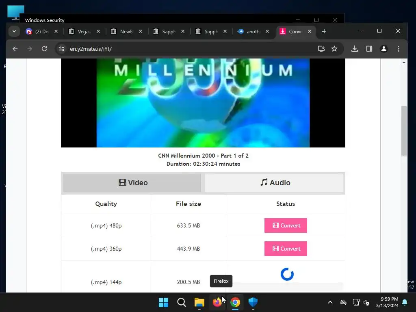
Task: Open the tab search dropdown arrow
Action: pos(14,31)
